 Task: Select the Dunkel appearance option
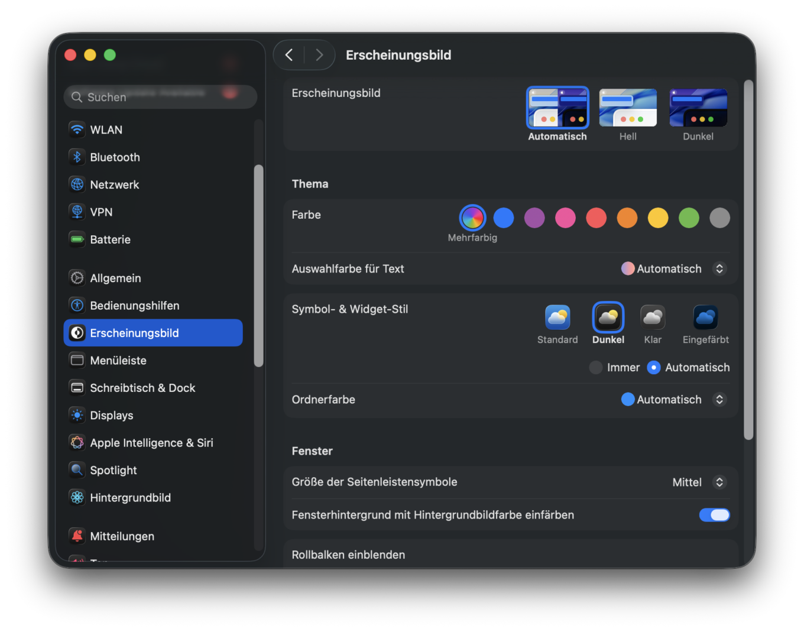698,108
